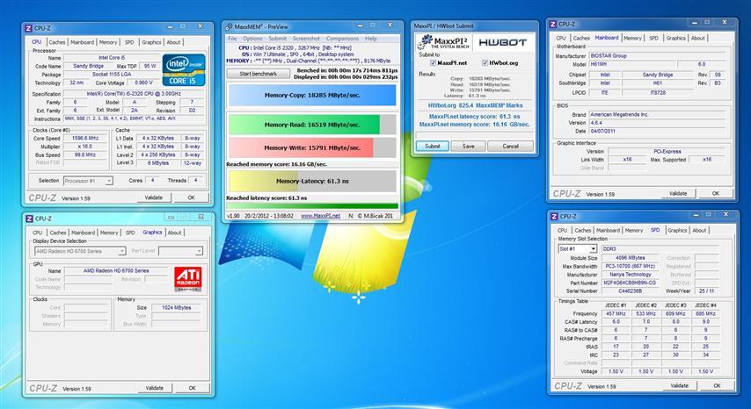
Task: Click the Level 3 cache 6 MBytes value
Action: [x=158, y=163]
